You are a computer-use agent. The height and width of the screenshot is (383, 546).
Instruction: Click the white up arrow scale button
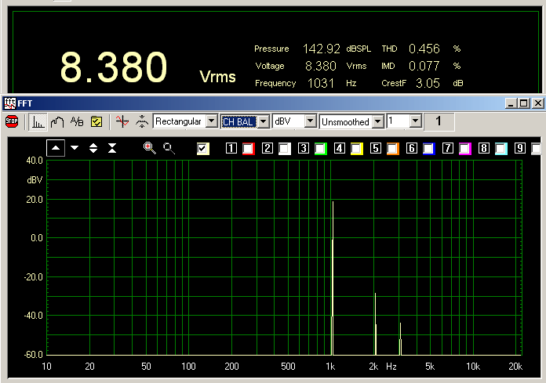coord(56,147)
